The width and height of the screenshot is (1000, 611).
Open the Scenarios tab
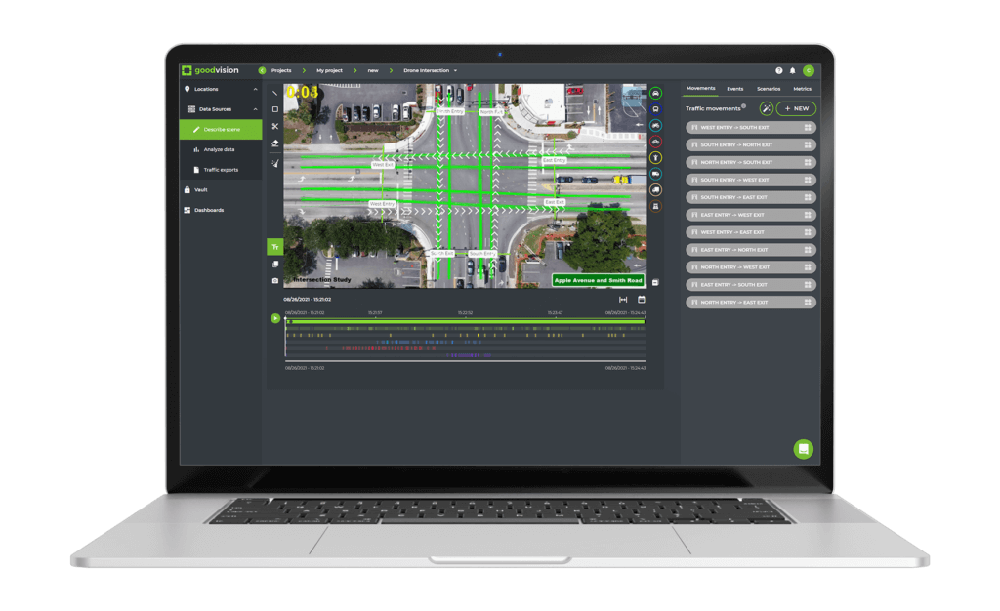(769, 88)
